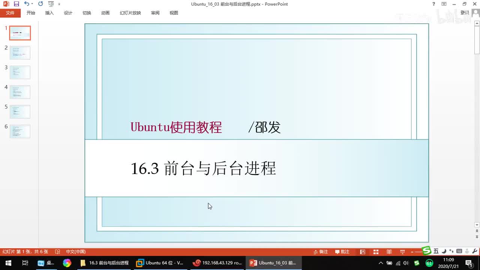The image size is (480, 270).
Task: Open the 设计 ribbon tab
Action: 68,13
